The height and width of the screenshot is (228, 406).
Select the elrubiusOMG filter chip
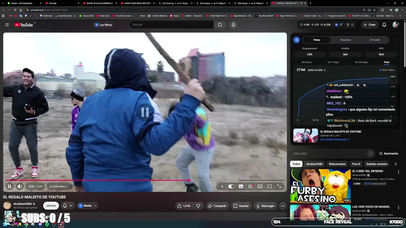tap(314, 164)
